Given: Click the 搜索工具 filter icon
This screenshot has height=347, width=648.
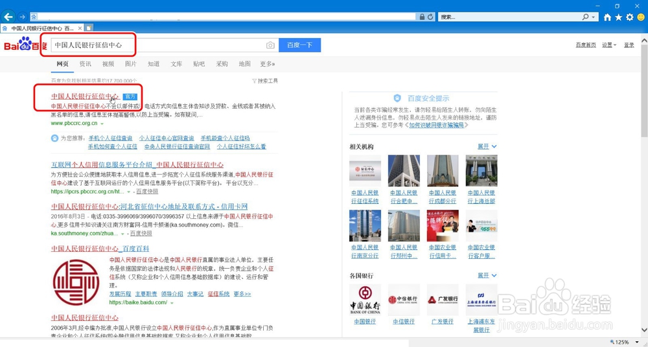Looking at the screenshot, I should tap(254, 81).
